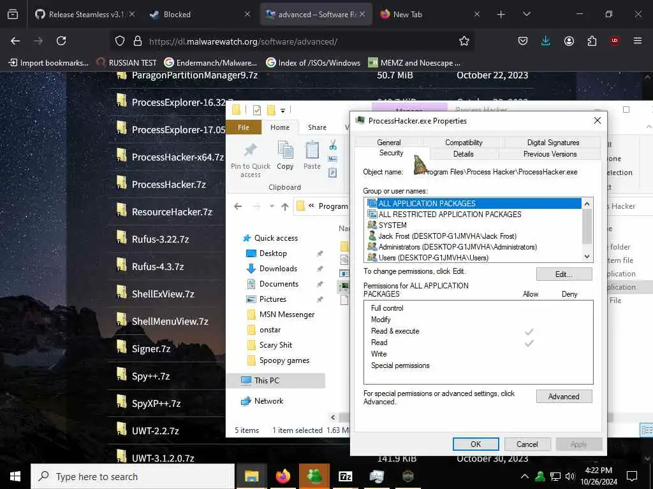Save the page to Pocket
Image resolution: width=653 pixels, height=489 pixels.
(523, 41)
